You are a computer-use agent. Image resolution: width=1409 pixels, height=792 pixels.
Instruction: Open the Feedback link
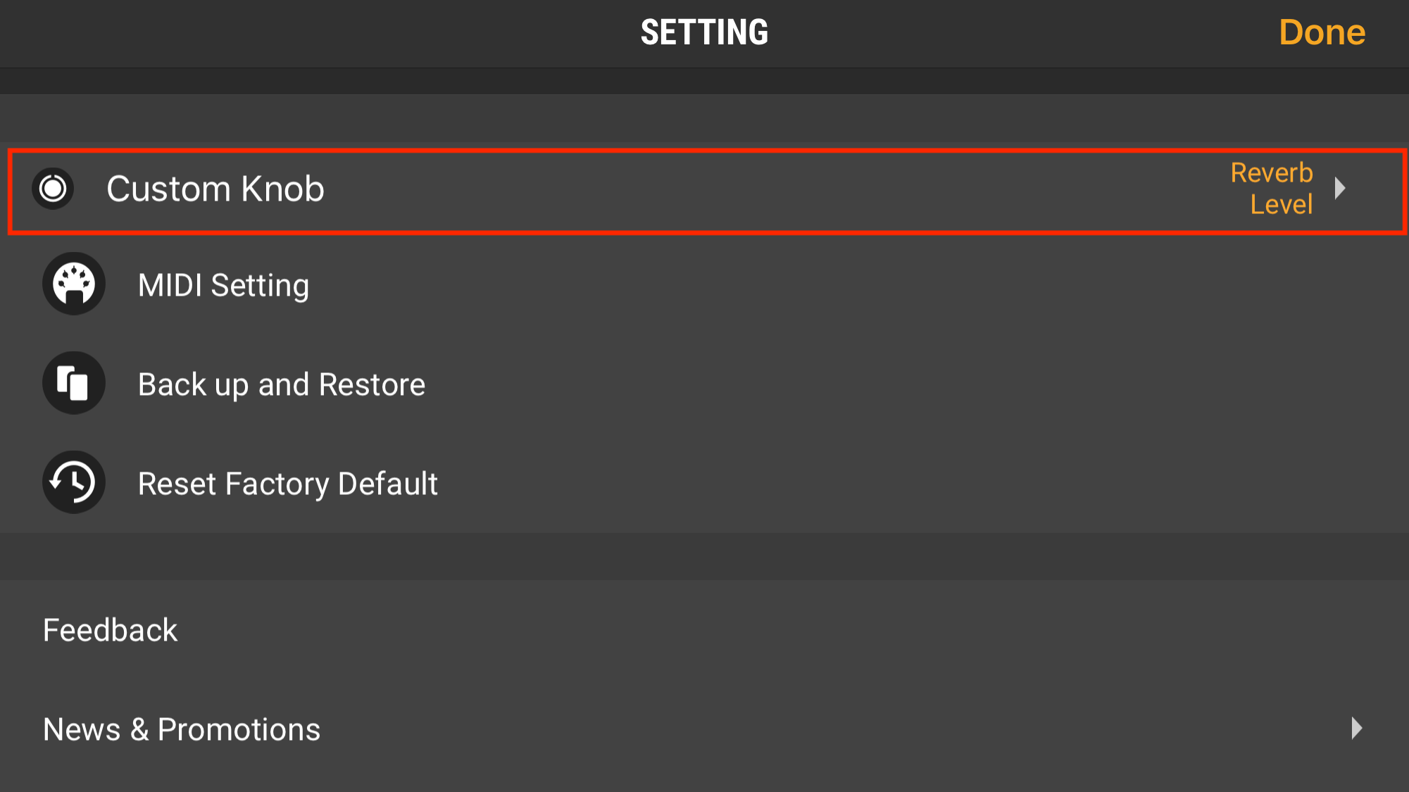coord(111,630)
